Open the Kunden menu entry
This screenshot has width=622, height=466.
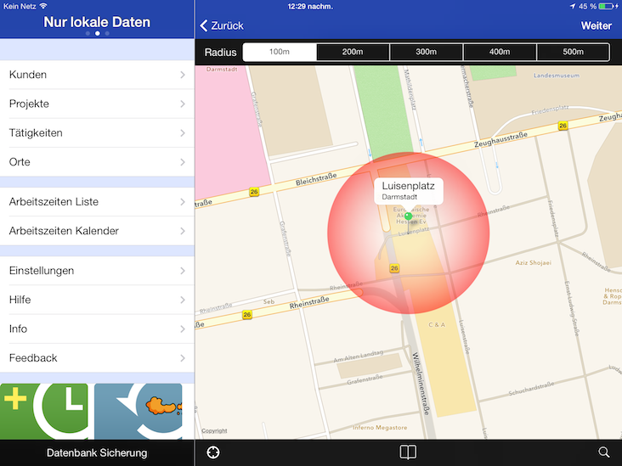tap(97, 75)
